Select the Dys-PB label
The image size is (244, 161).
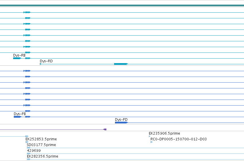(x=20, y=114)
